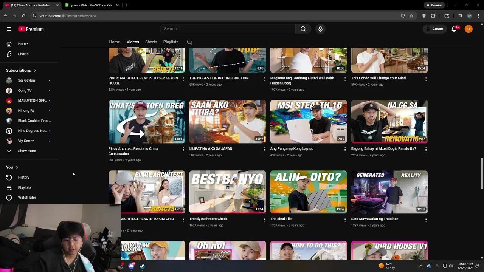The image size is (484, 272).
Task: Open Discord from the taskbar
Action: [131, 266]
